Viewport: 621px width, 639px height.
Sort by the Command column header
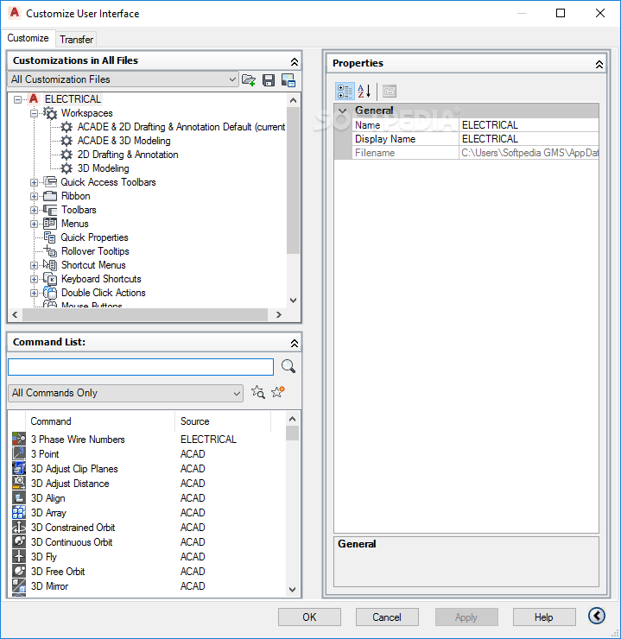tap(100, 421)
